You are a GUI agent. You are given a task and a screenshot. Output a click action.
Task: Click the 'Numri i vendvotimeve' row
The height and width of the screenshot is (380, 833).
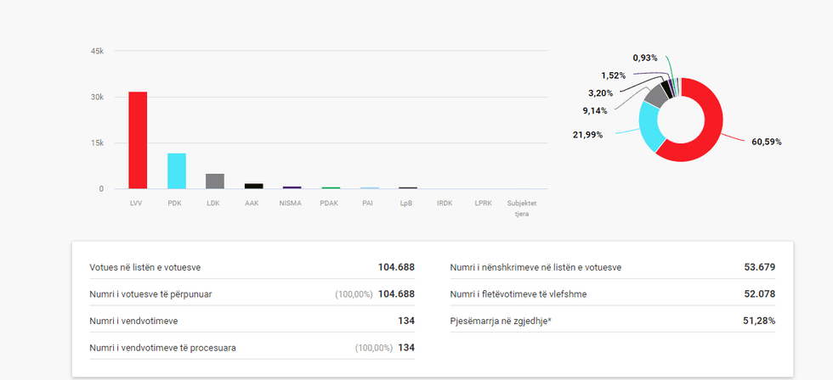tap(252, 321)
